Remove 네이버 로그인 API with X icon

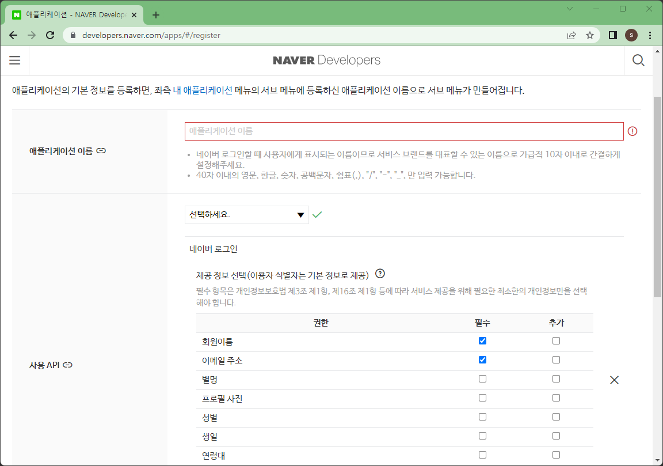[x=615, y=380]
